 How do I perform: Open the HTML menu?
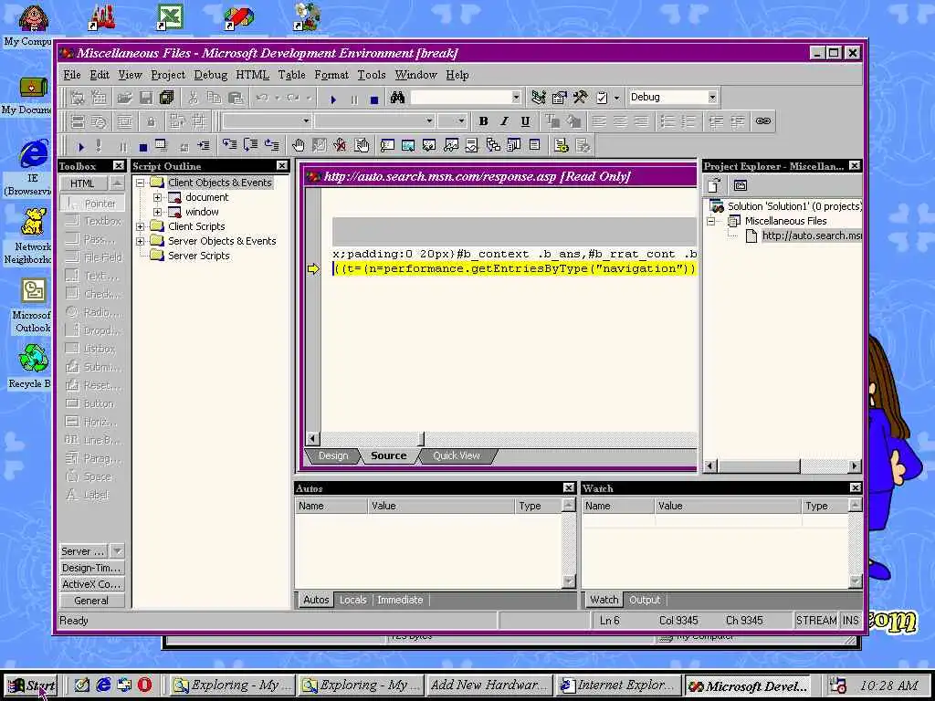(252, 75)
